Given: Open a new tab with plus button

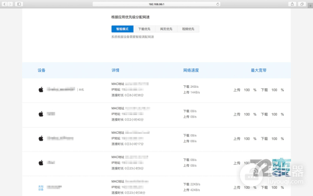Looking at the screenshot, I should tap(310, 5).
